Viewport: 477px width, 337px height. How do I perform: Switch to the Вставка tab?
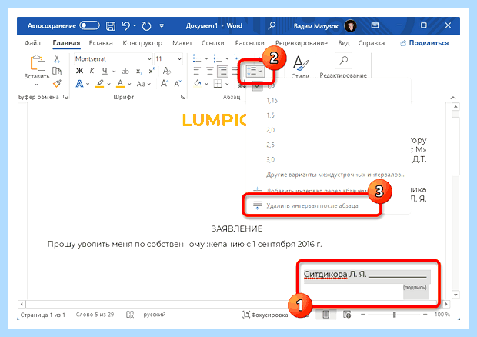[x=101, y=43]
